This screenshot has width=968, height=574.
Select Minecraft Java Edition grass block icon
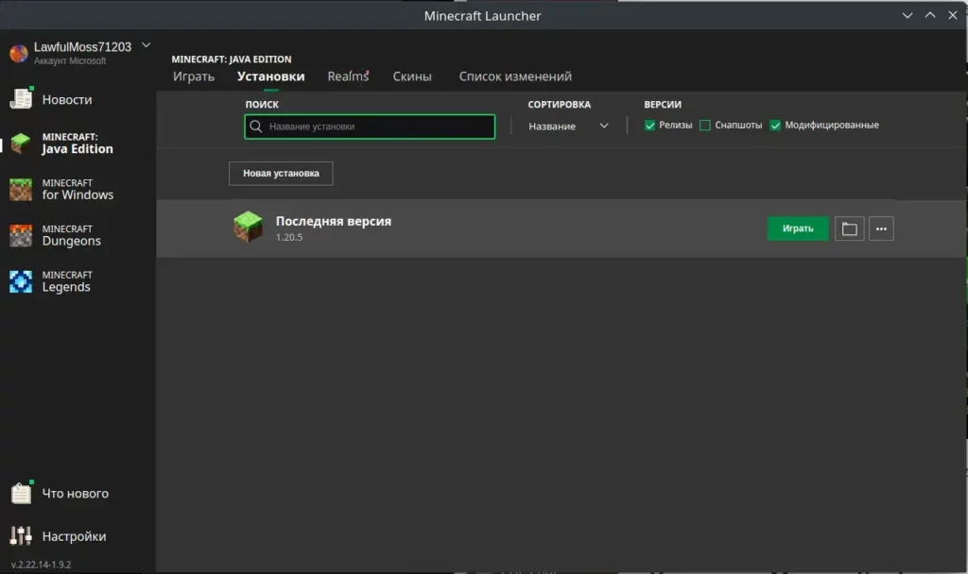click(x=21, y=143)
